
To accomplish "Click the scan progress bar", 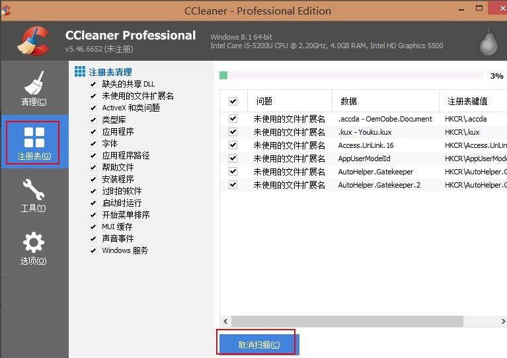I will coord(350,76).
